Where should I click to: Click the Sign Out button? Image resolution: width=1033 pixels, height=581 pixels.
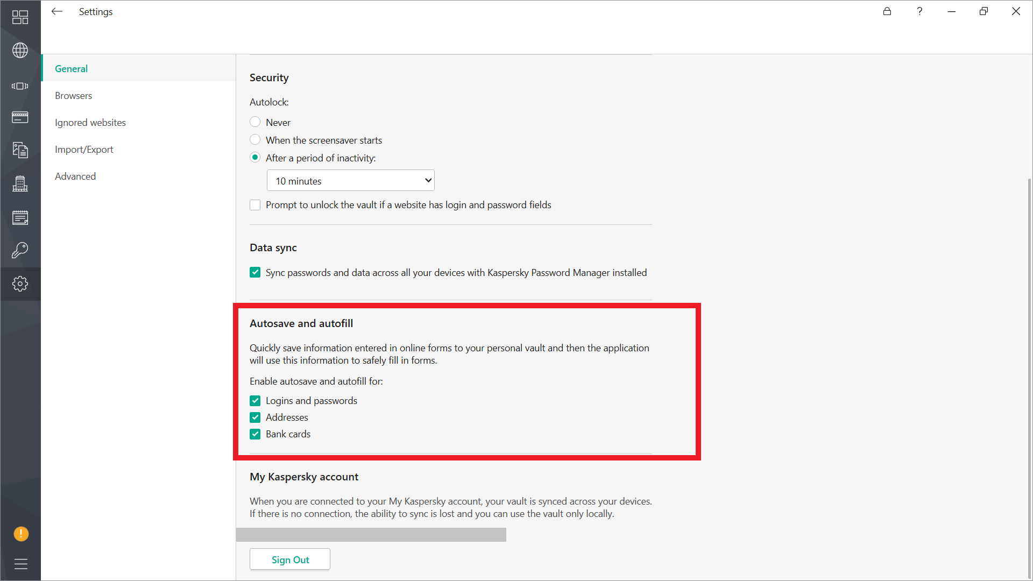pyautogui.click(x=290, y=559)
